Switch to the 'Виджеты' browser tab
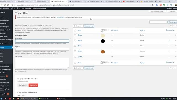The height and width of the screenshot is (100, 177). 113,2
